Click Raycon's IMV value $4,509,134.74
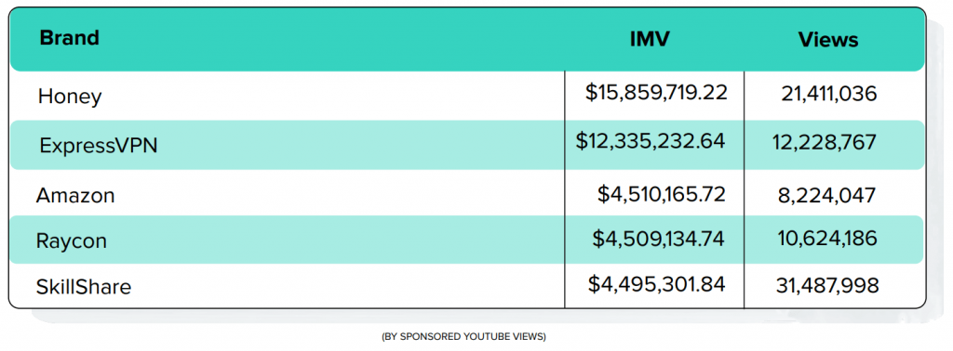This screenshot has height=351, width=953. pyautogui.click(x=659, y=239)
